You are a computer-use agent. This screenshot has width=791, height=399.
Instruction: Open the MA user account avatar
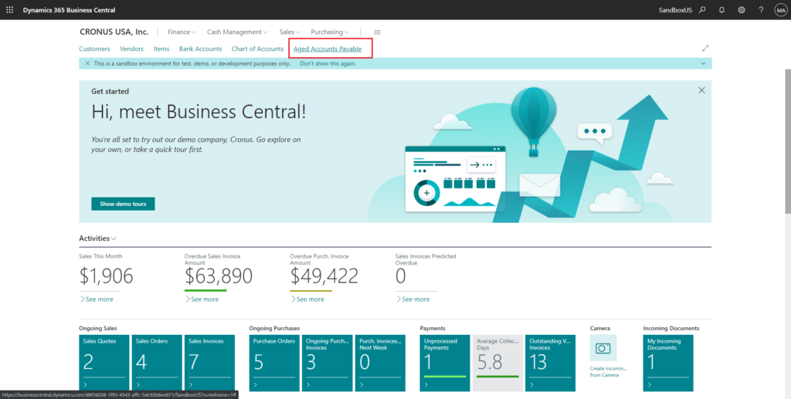pyautogui.click(x=781, y=9)
